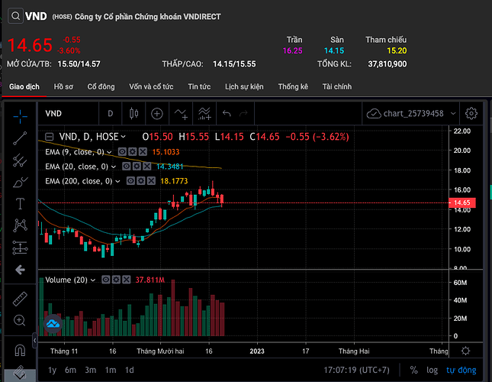Open the Vốn và cổ tức tab
The image size is (492, 382).
(x=151, y=86)
